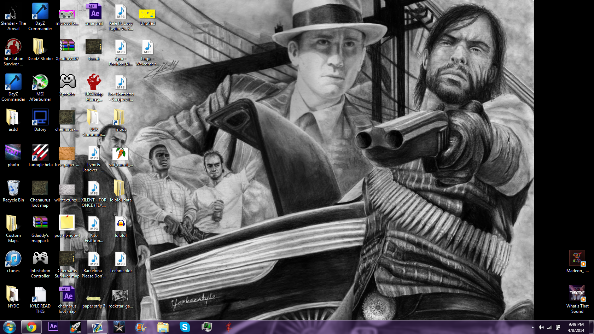
Task: Open the KYLE READ THIS file
Action: coord(40,299)
